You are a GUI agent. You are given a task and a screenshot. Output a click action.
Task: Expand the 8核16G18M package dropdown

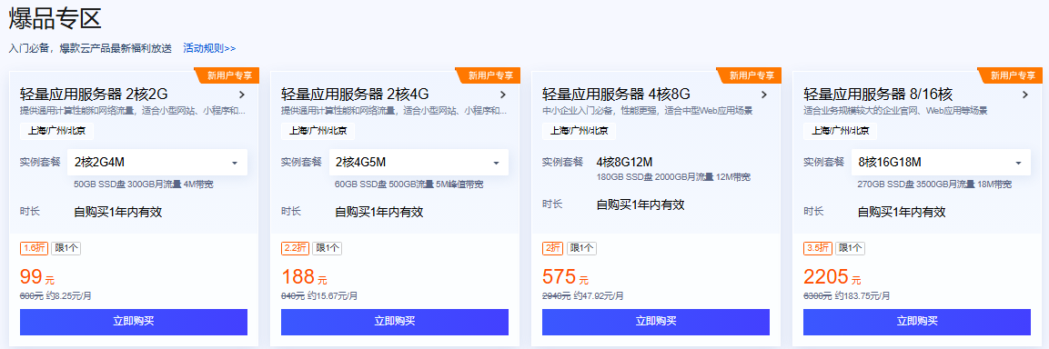942,163
